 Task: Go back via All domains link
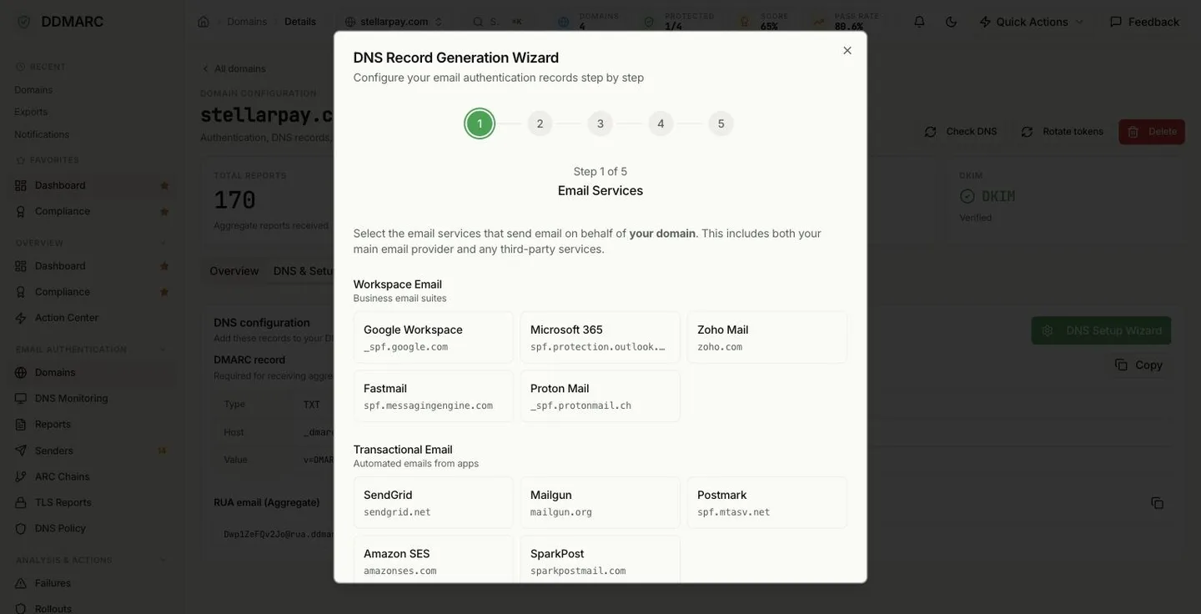234,68
